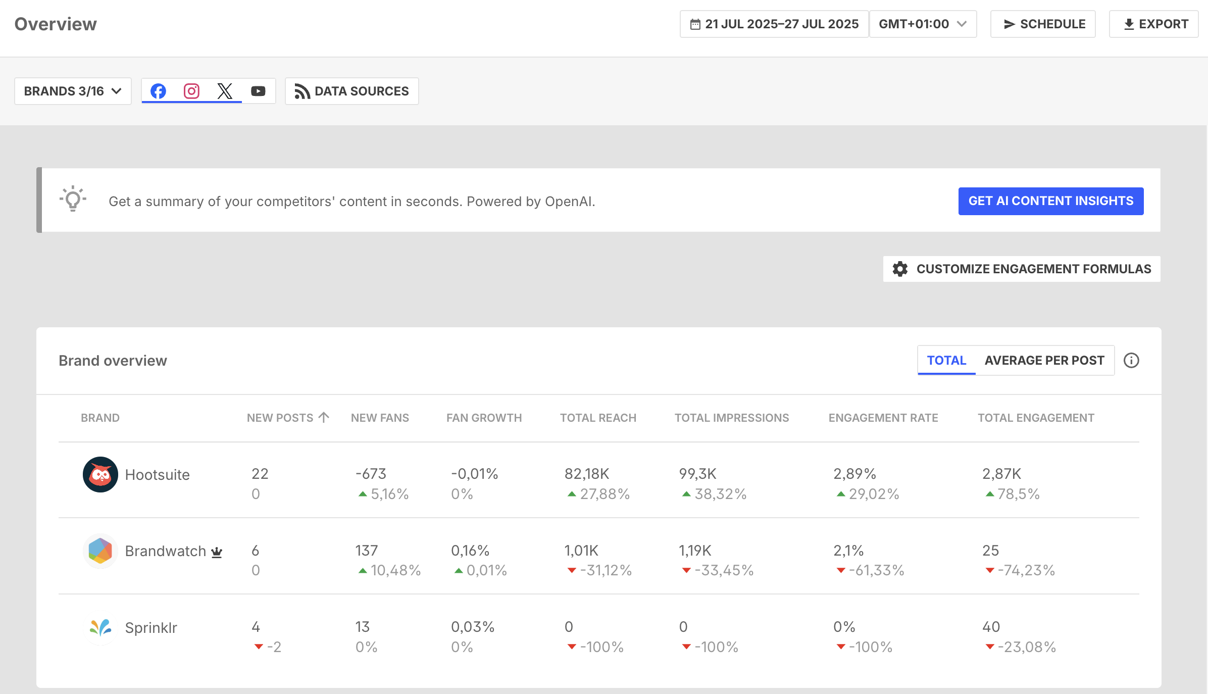The height and width of the screenshot is (694, 1208).
Task: Sort by Total Impressions column header
Action: click(x=732, y=418)
